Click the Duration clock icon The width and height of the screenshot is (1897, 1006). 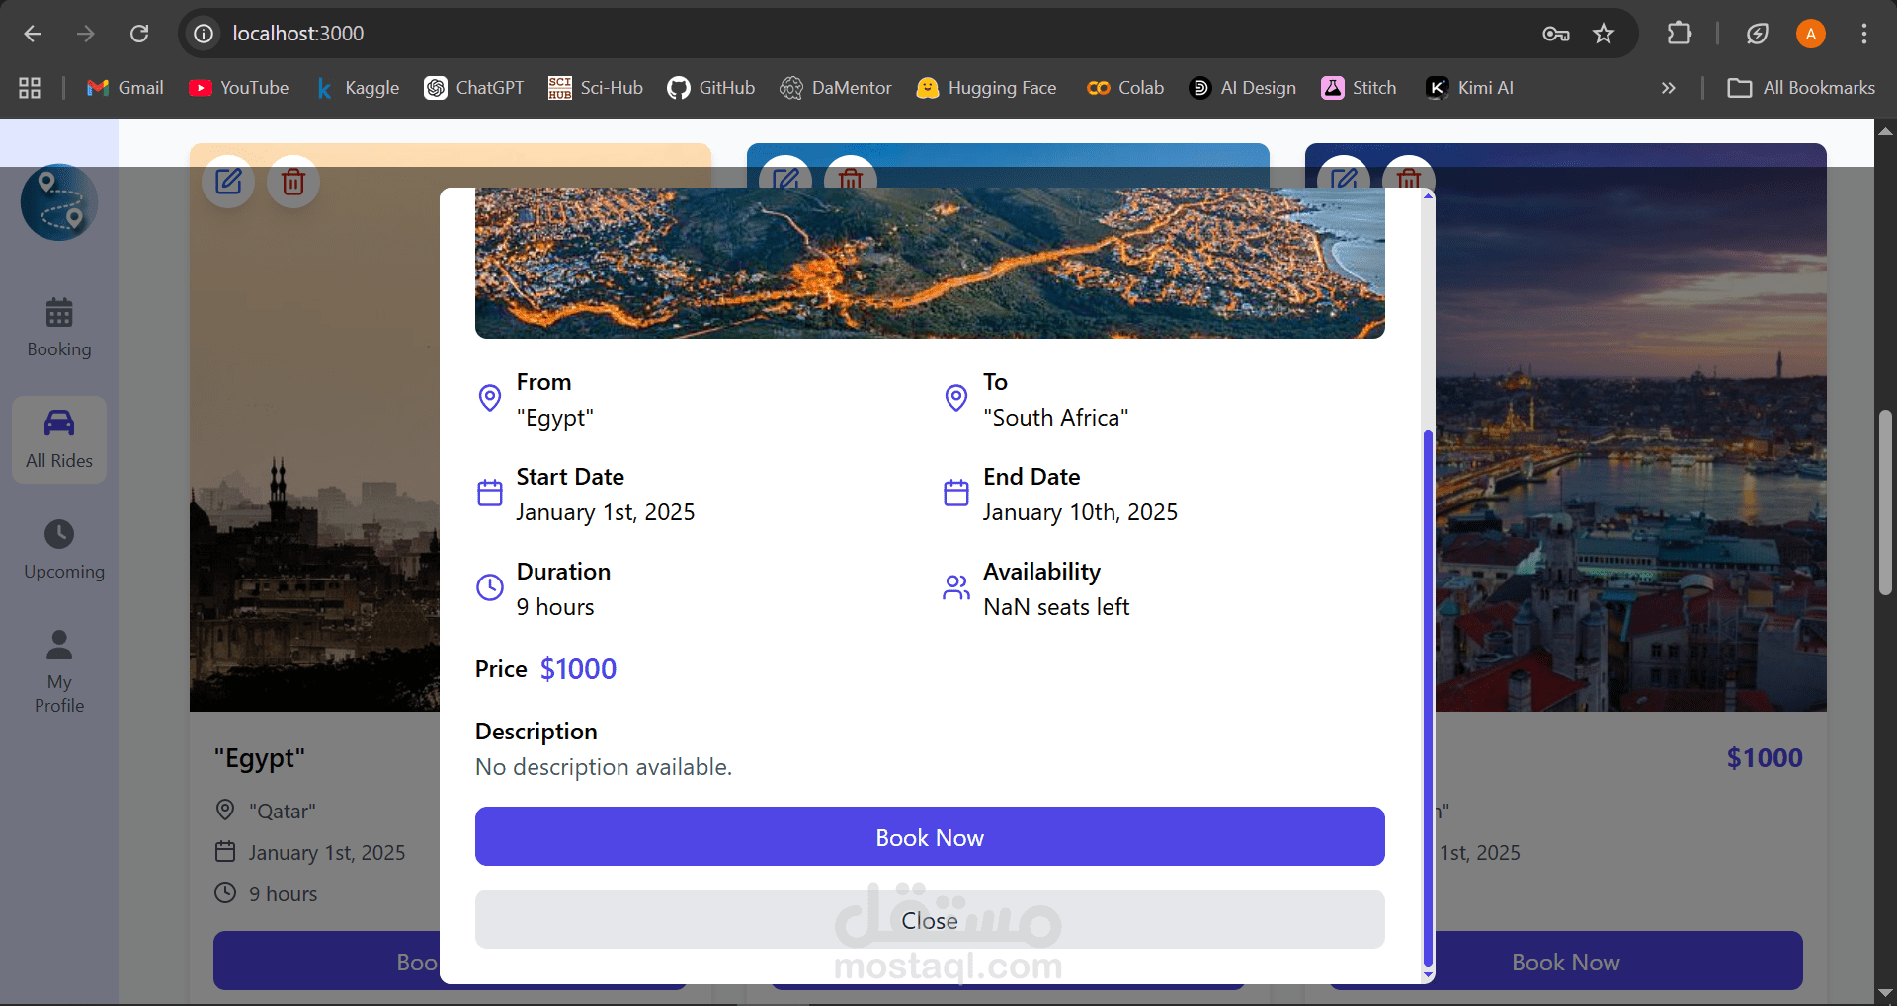[490, 587]
